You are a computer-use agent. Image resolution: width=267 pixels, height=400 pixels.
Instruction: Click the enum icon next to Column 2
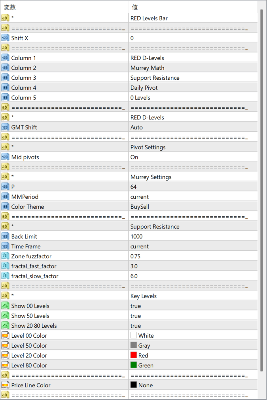click(5, 68)
